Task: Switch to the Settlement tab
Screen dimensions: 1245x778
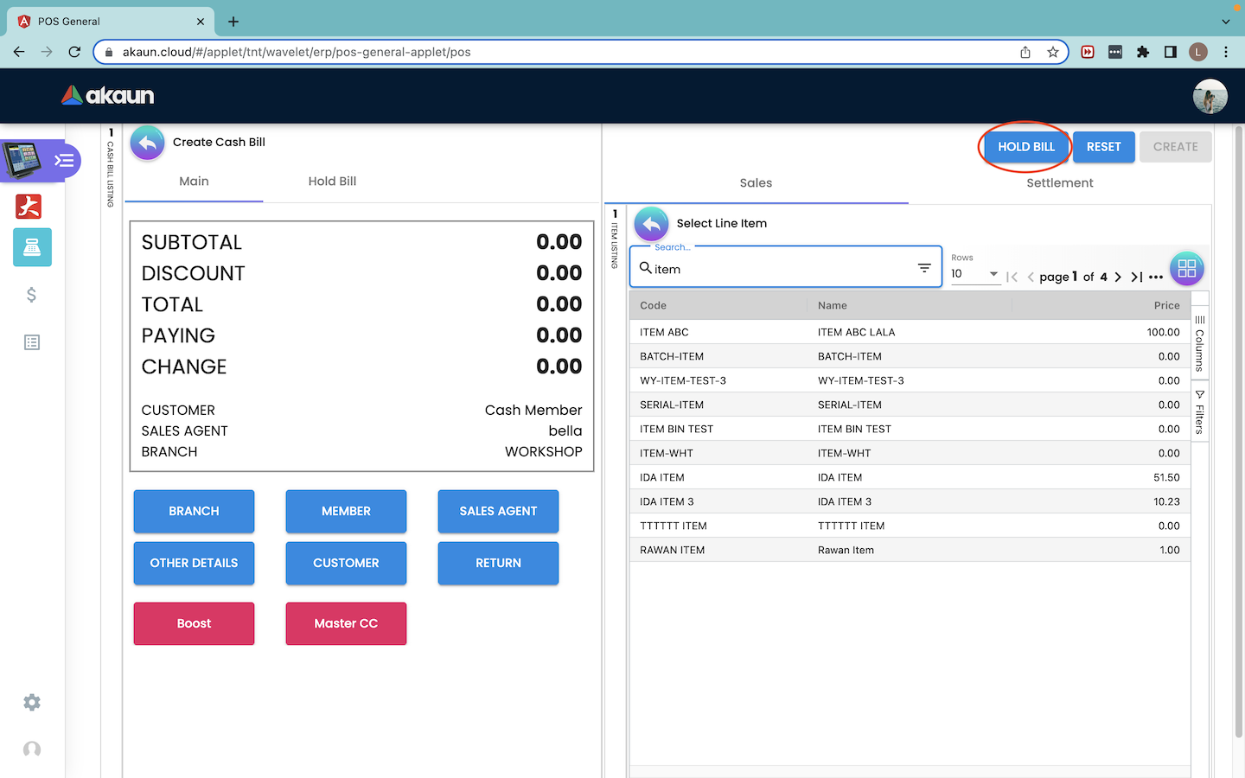Action: point(1059,183)
